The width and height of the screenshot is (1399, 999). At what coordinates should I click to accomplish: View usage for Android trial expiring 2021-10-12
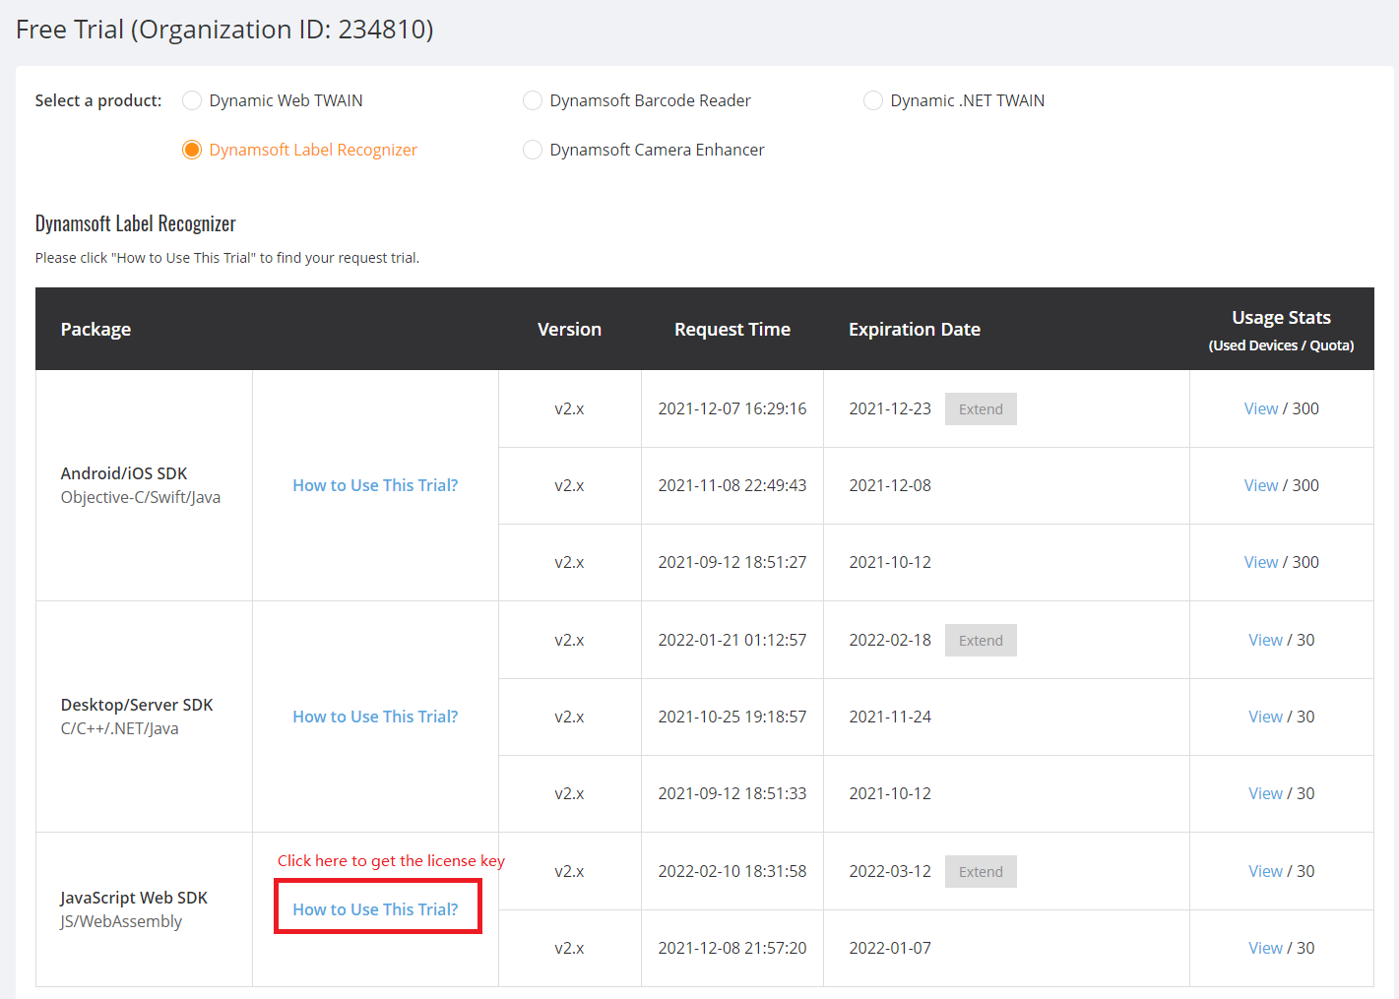(1260, 562)
